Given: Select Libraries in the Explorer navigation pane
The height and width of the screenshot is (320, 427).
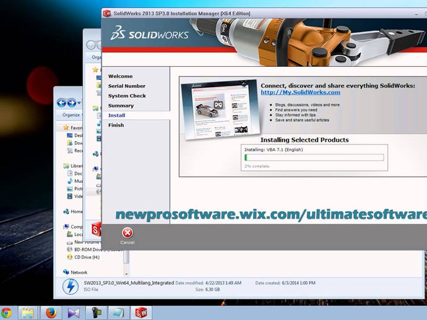Looking at the screenshot, I should tap(73, 166).
